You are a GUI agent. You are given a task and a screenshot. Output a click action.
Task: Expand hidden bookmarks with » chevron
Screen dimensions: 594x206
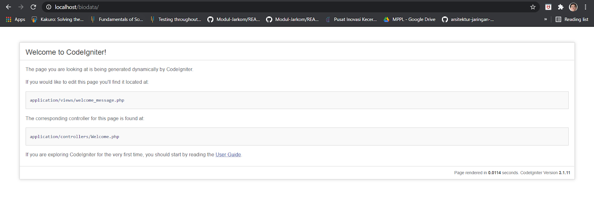point(545,19)
